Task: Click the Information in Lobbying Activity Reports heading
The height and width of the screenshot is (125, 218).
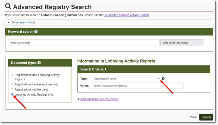Action: point(116,61)
